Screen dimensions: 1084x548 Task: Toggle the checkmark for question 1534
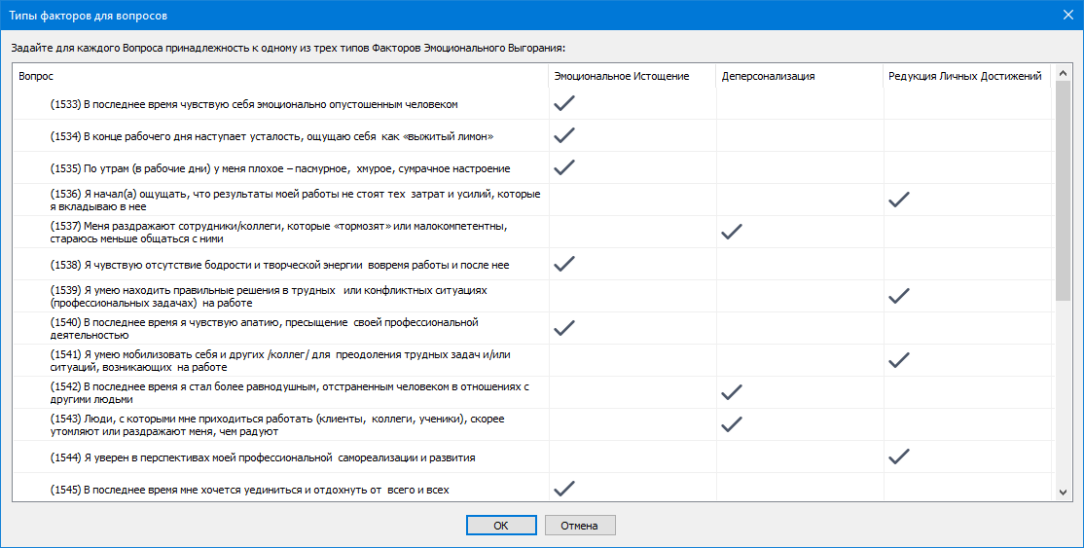pyautogui.click(x=564, y=135)
